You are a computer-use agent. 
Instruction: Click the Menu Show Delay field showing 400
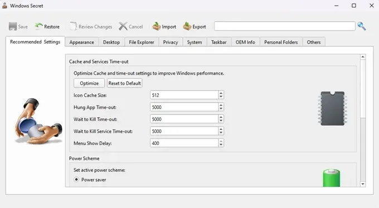click(184, 143)
